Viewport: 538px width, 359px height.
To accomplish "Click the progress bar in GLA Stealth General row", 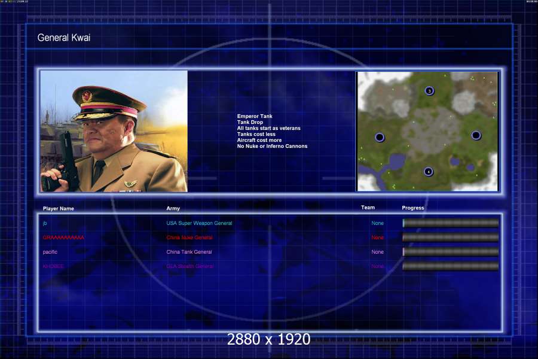I will pos(451,266).
